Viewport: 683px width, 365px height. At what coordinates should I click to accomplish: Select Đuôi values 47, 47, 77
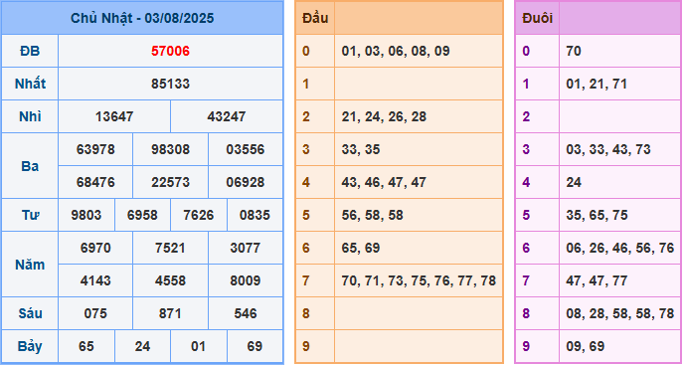pos(597,280)
